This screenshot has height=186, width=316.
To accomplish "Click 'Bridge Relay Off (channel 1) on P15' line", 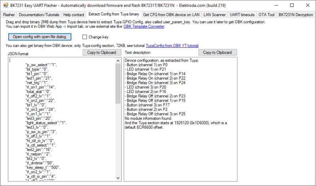I will click(x=155, y=100).
